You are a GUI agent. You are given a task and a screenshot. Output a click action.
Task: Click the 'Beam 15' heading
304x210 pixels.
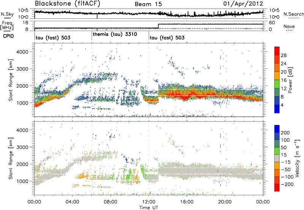[148, 4]
